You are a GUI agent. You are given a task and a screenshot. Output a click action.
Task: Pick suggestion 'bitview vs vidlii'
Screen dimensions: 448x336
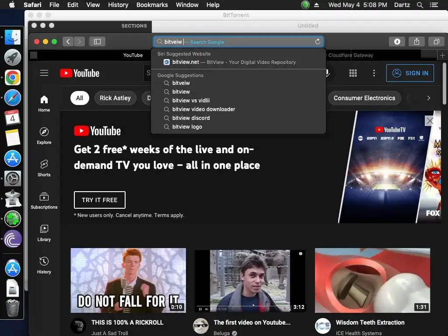tap(238, 101)
